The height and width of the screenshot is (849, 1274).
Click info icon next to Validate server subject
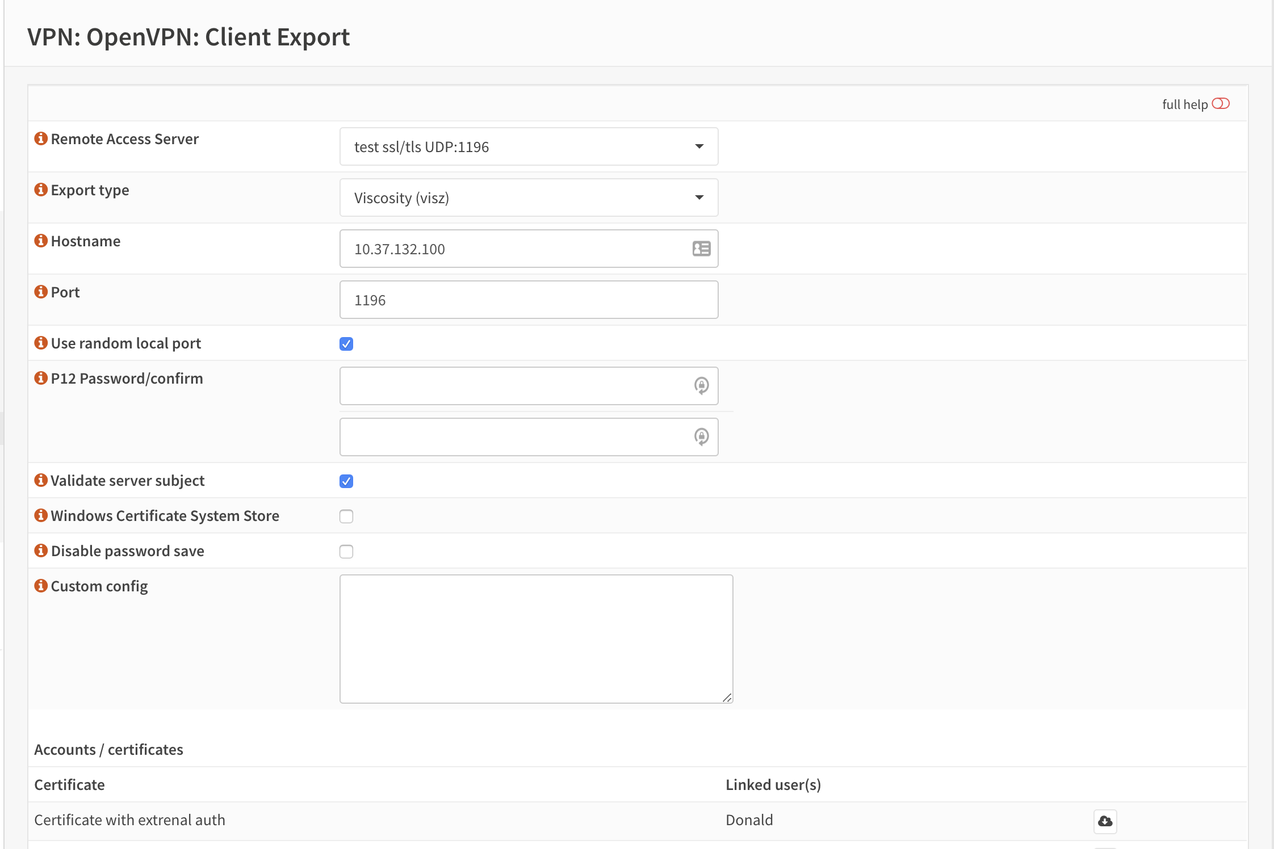[x=41, y=480]
